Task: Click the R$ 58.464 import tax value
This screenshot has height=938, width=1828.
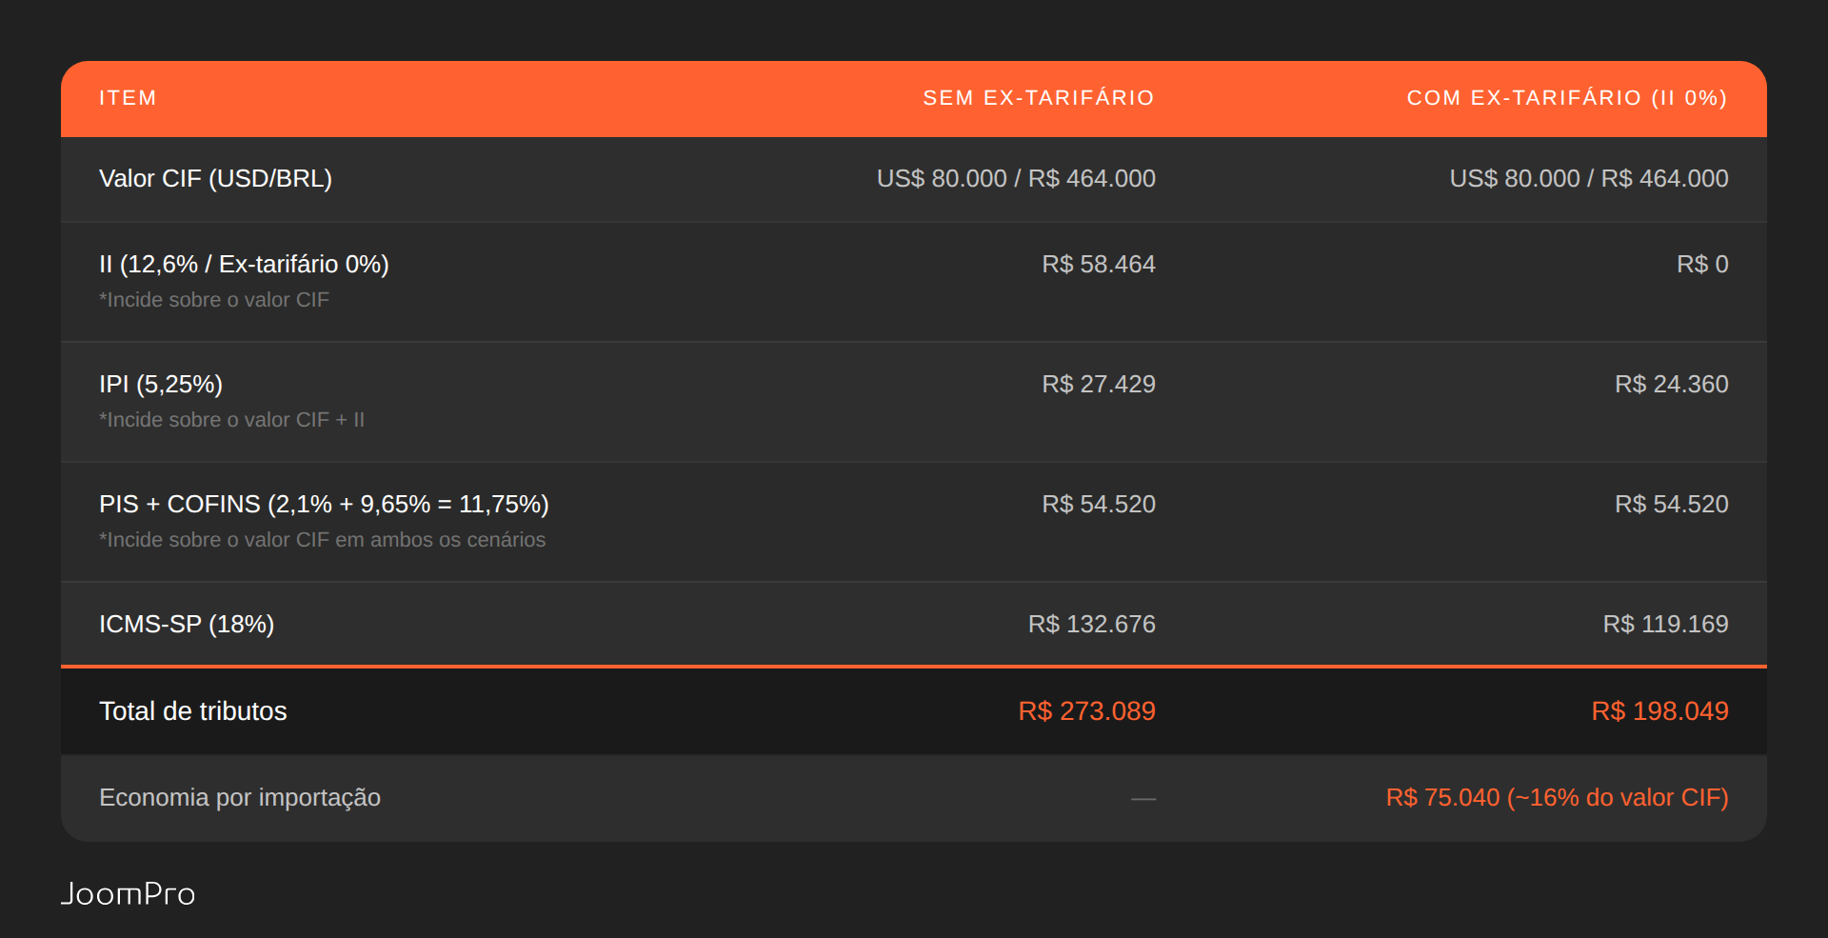Action: (1099, 265)
